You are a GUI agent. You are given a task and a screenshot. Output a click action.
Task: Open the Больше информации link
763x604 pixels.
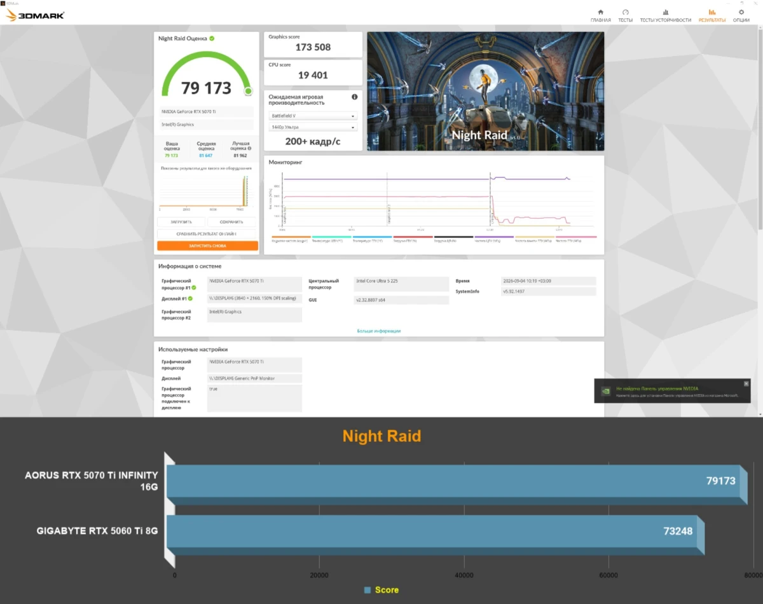[x=379, y=331]
